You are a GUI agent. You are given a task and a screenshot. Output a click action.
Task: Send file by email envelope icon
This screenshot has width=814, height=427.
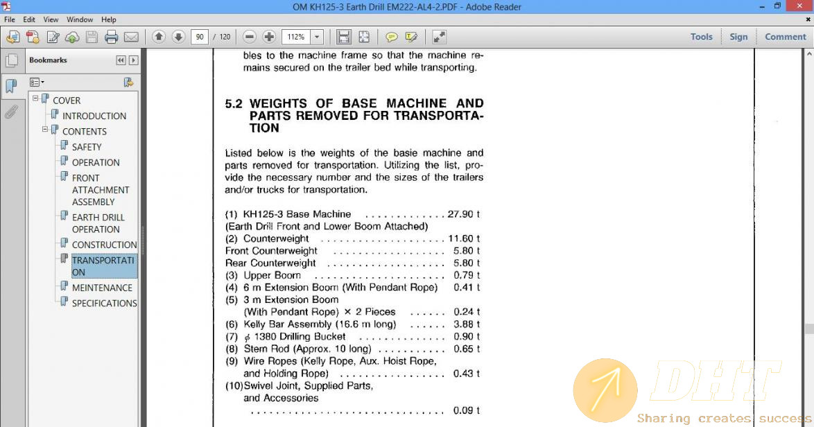pyautogui.click(x=131, y=37)
